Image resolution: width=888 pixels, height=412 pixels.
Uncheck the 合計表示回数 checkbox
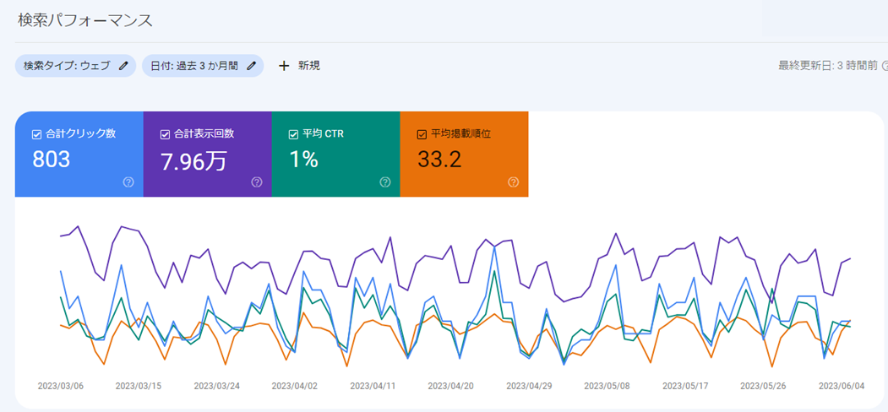(166, 135)
